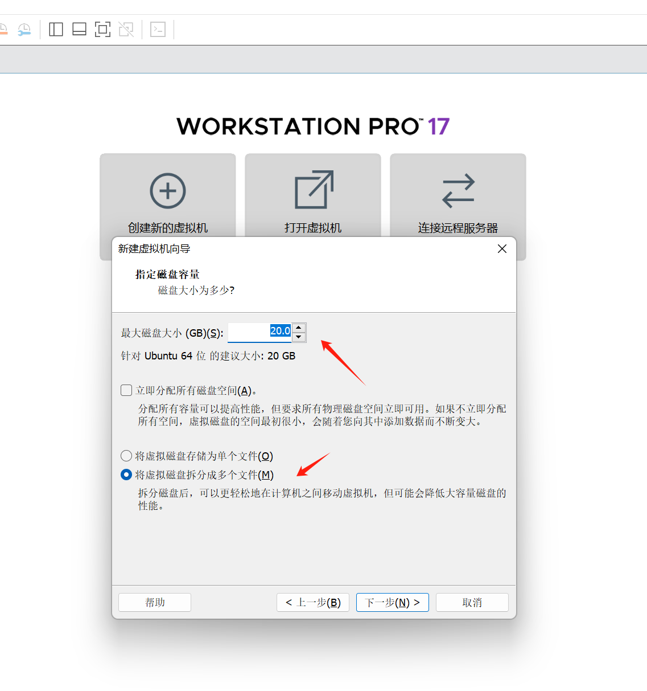Click the '新建虚拟机向导' dialog title

(154, 248)
